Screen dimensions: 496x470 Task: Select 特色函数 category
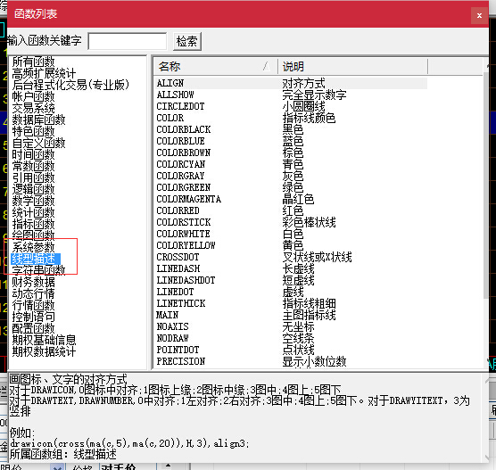point(33,131)
